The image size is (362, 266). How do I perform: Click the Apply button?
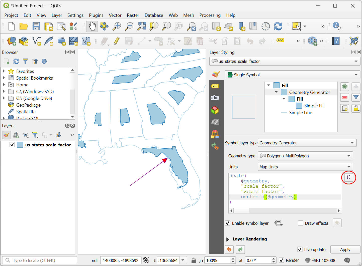[x=345, y=249]
